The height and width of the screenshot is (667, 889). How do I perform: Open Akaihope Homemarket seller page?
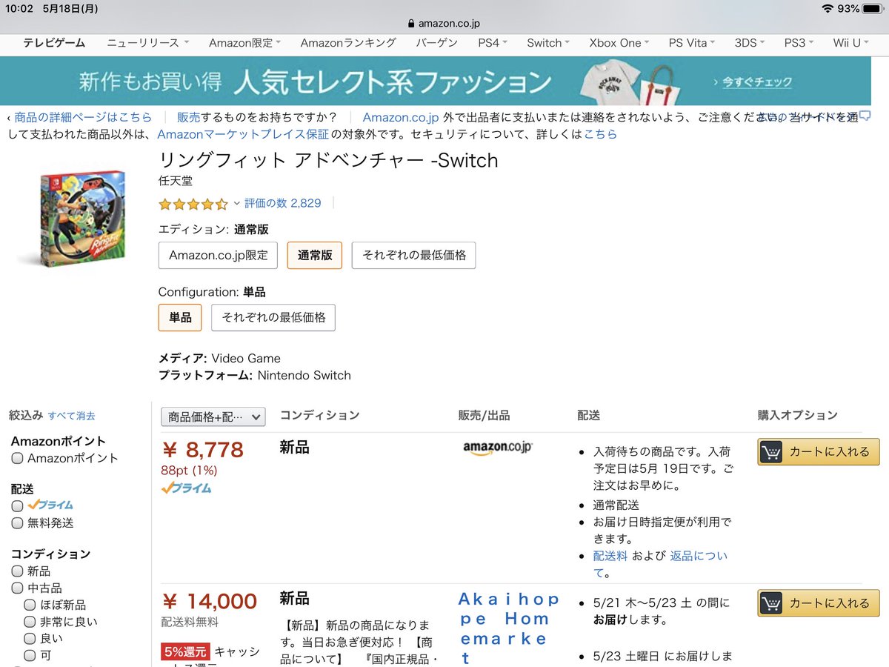click(x=508, y=628)
